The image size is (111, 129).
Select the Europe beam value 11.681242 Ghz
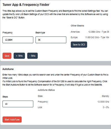(x=97, y=37)
